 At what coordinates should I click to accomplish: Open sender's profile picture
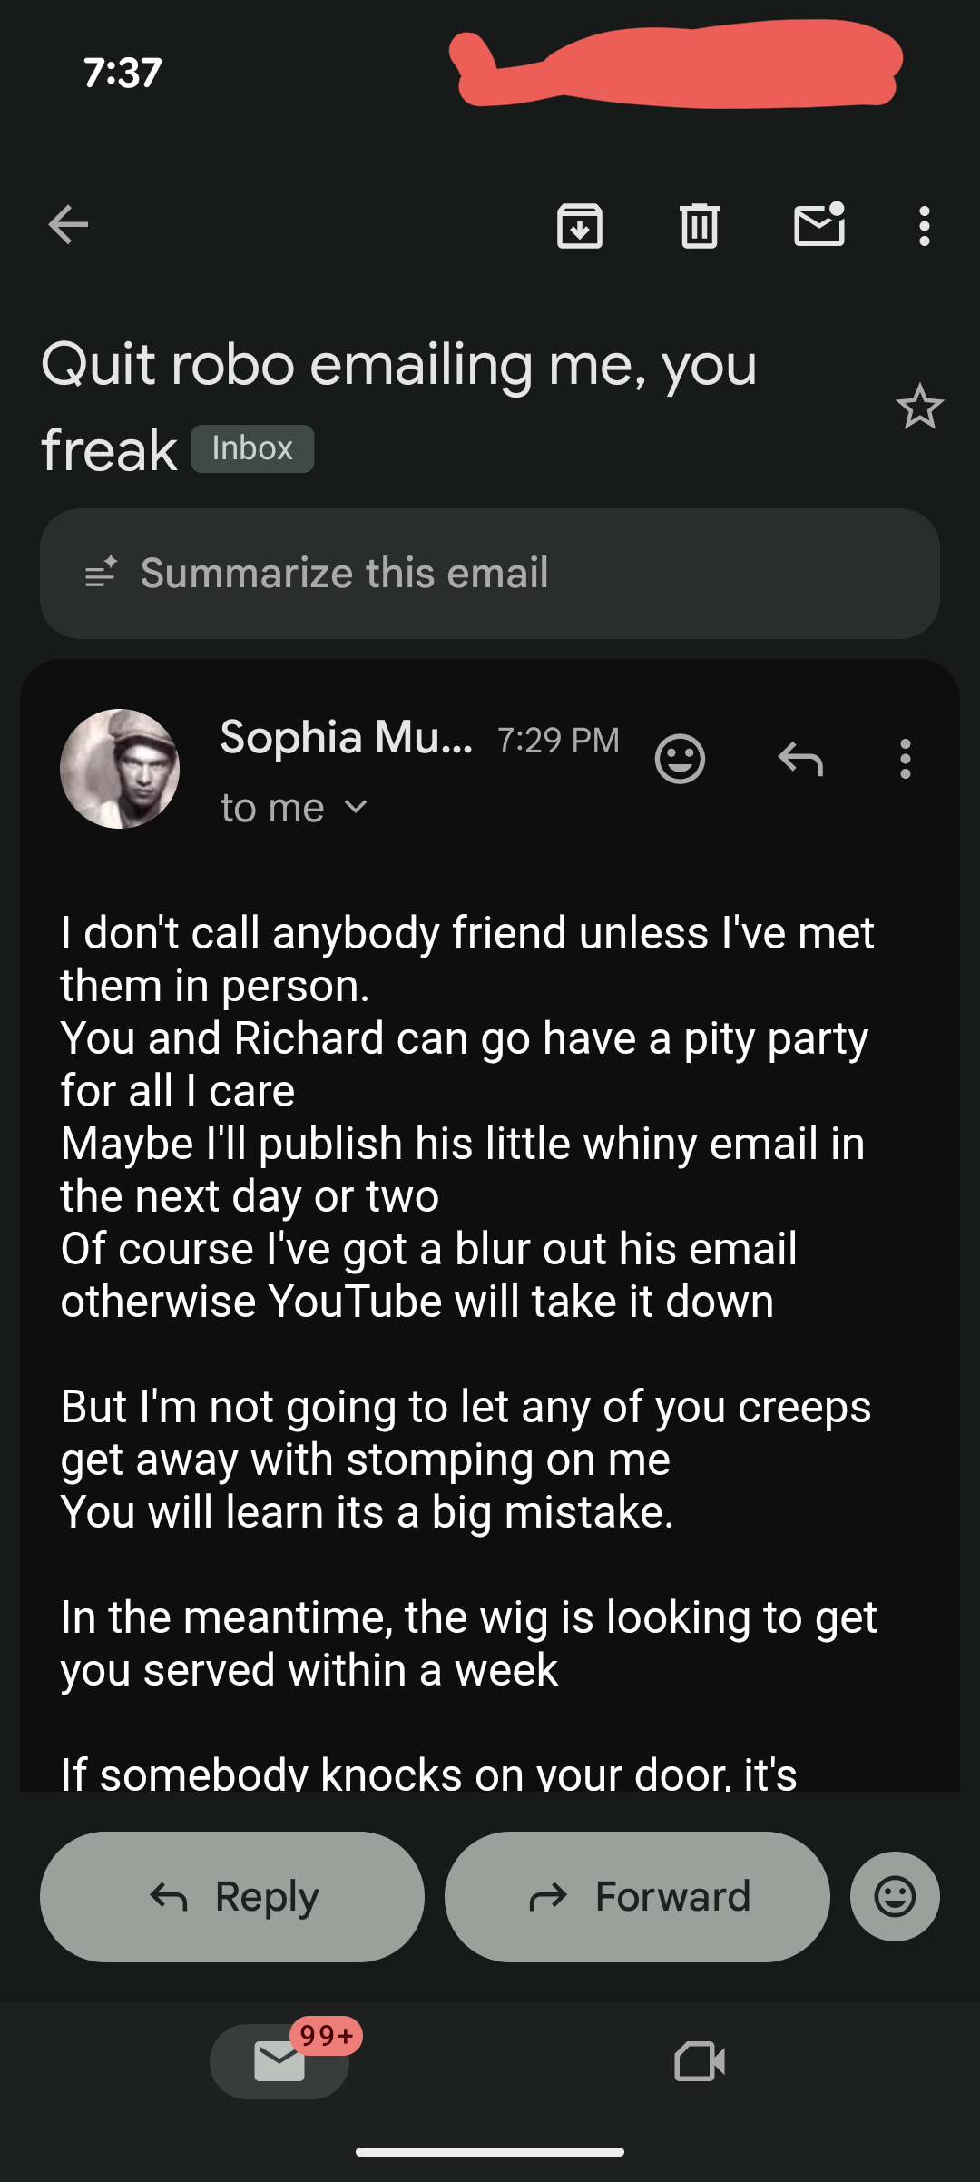(120, 769)
